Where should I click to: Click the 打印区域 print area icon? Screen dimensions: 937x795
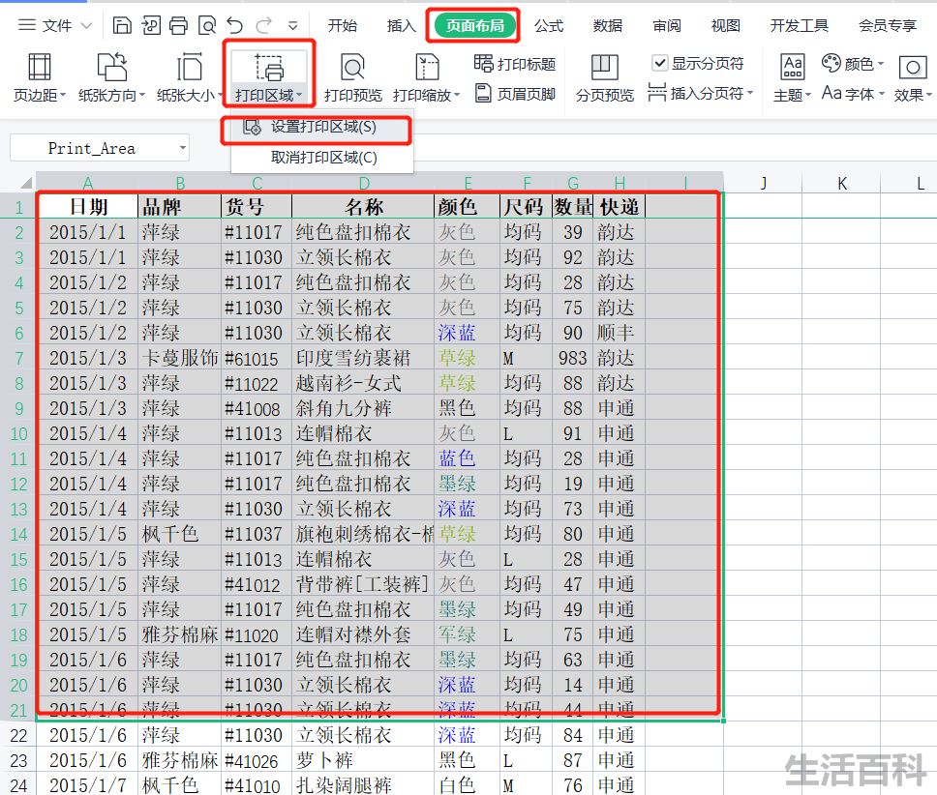(x=269, y=67)
